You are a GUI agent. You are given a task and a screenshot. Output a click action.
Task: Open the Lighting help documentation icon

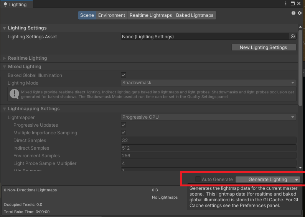pyautogui.click(x=293, y=13)
